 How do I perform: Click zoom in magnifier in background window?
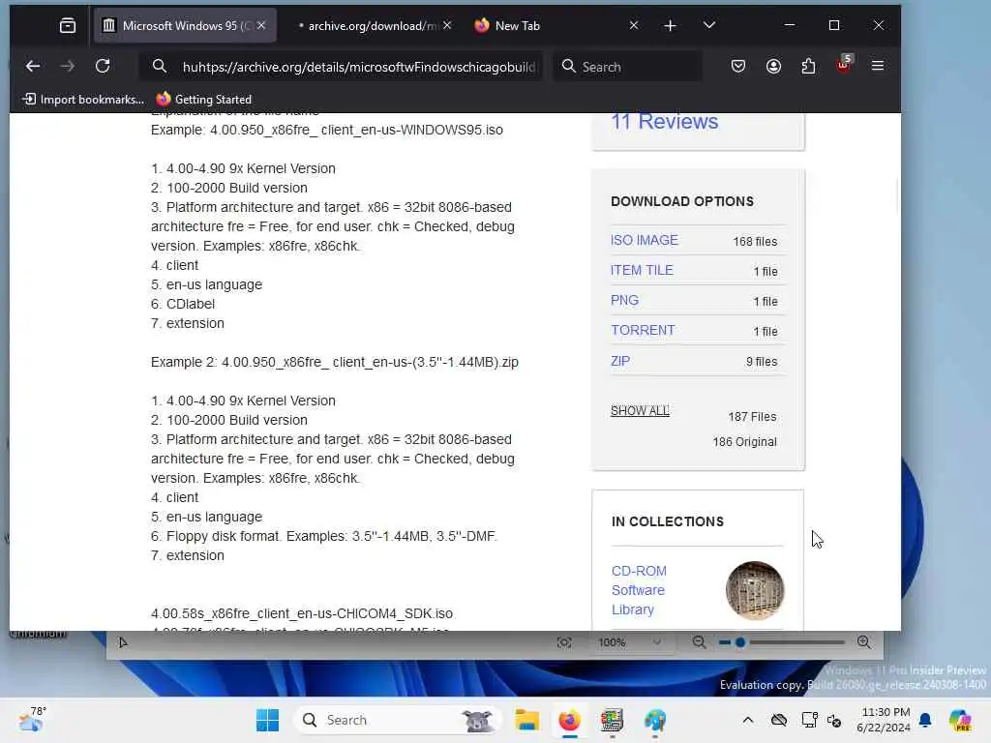864,642
